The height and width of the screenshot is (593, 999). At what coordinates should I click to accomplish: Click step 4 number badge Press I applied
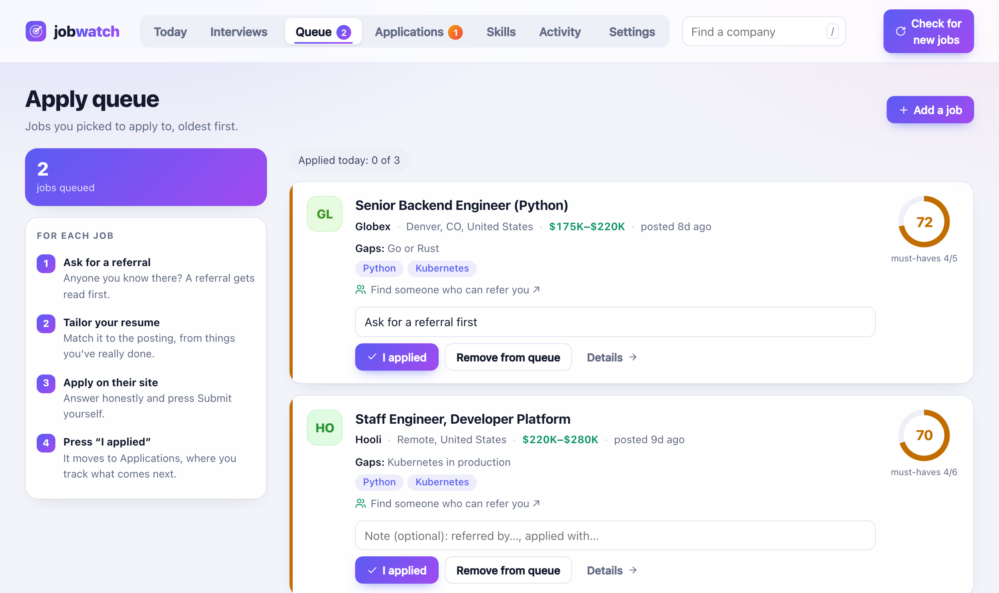(46, 443)
